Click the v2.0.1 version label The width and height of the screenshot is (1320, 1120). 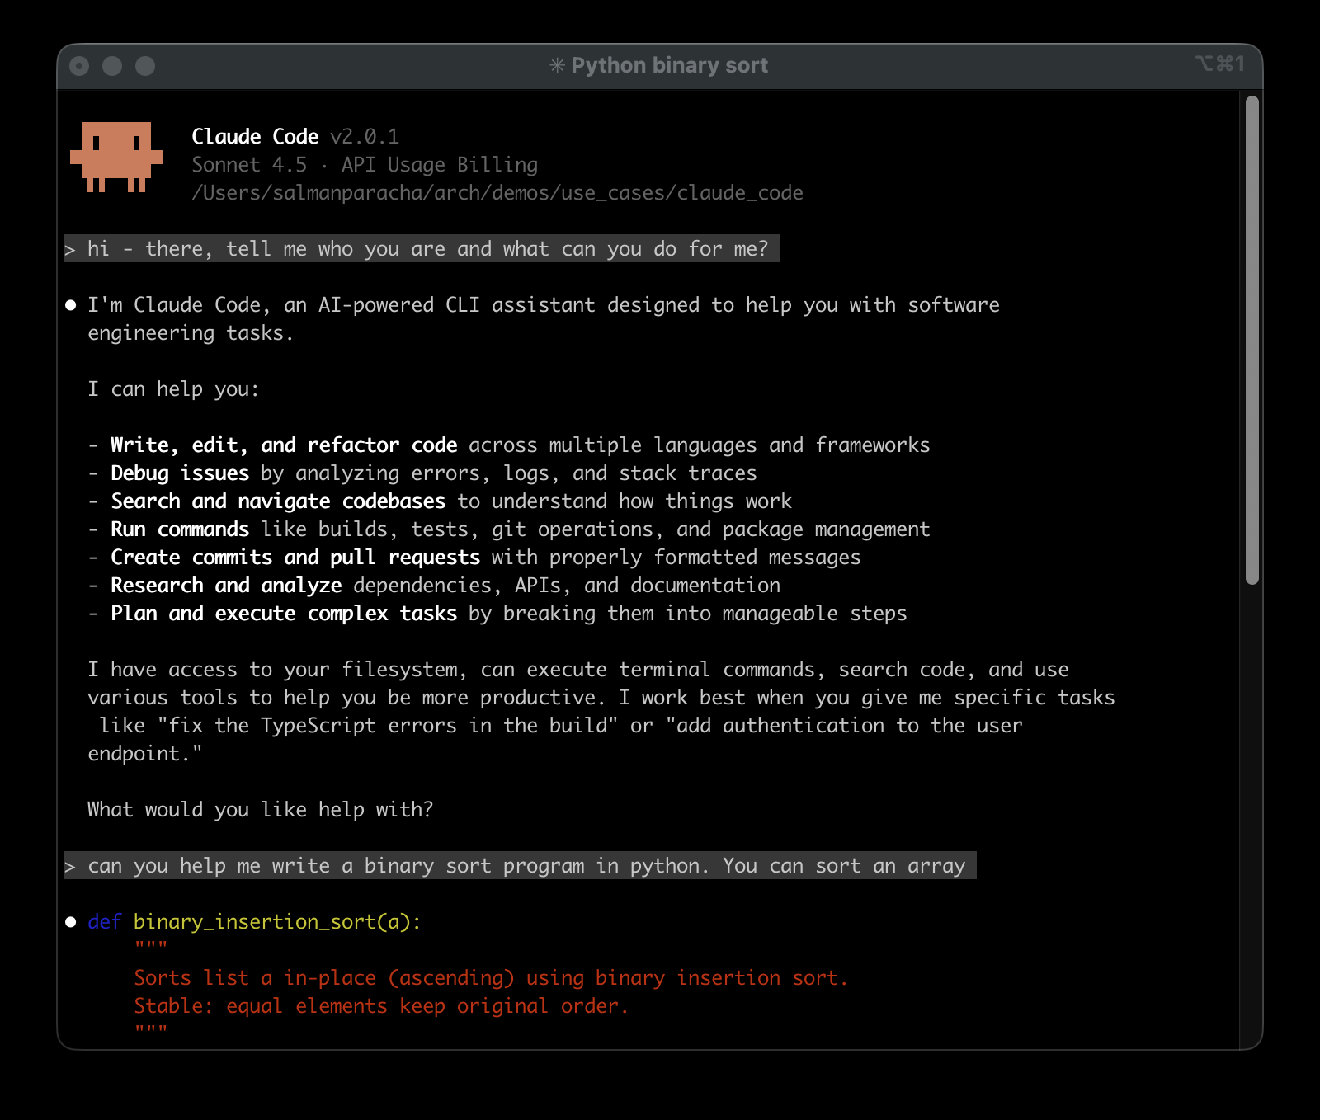pos(364,137)
